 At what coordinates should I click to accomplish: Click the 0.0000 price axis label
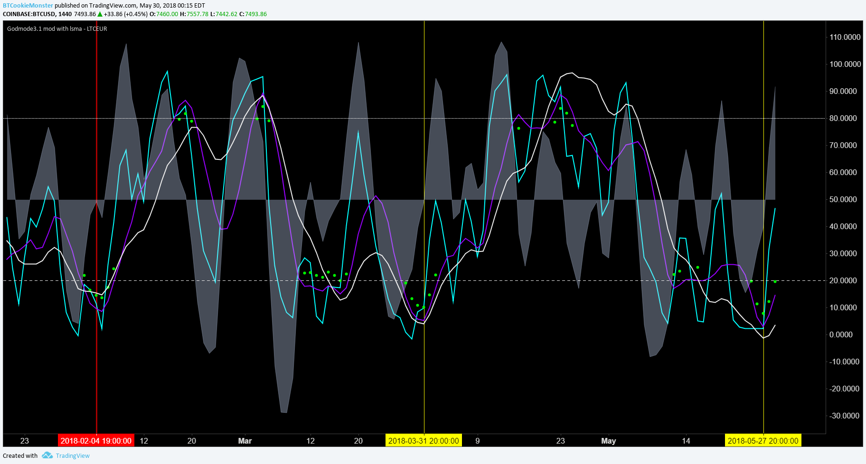(x=841, y=334)
